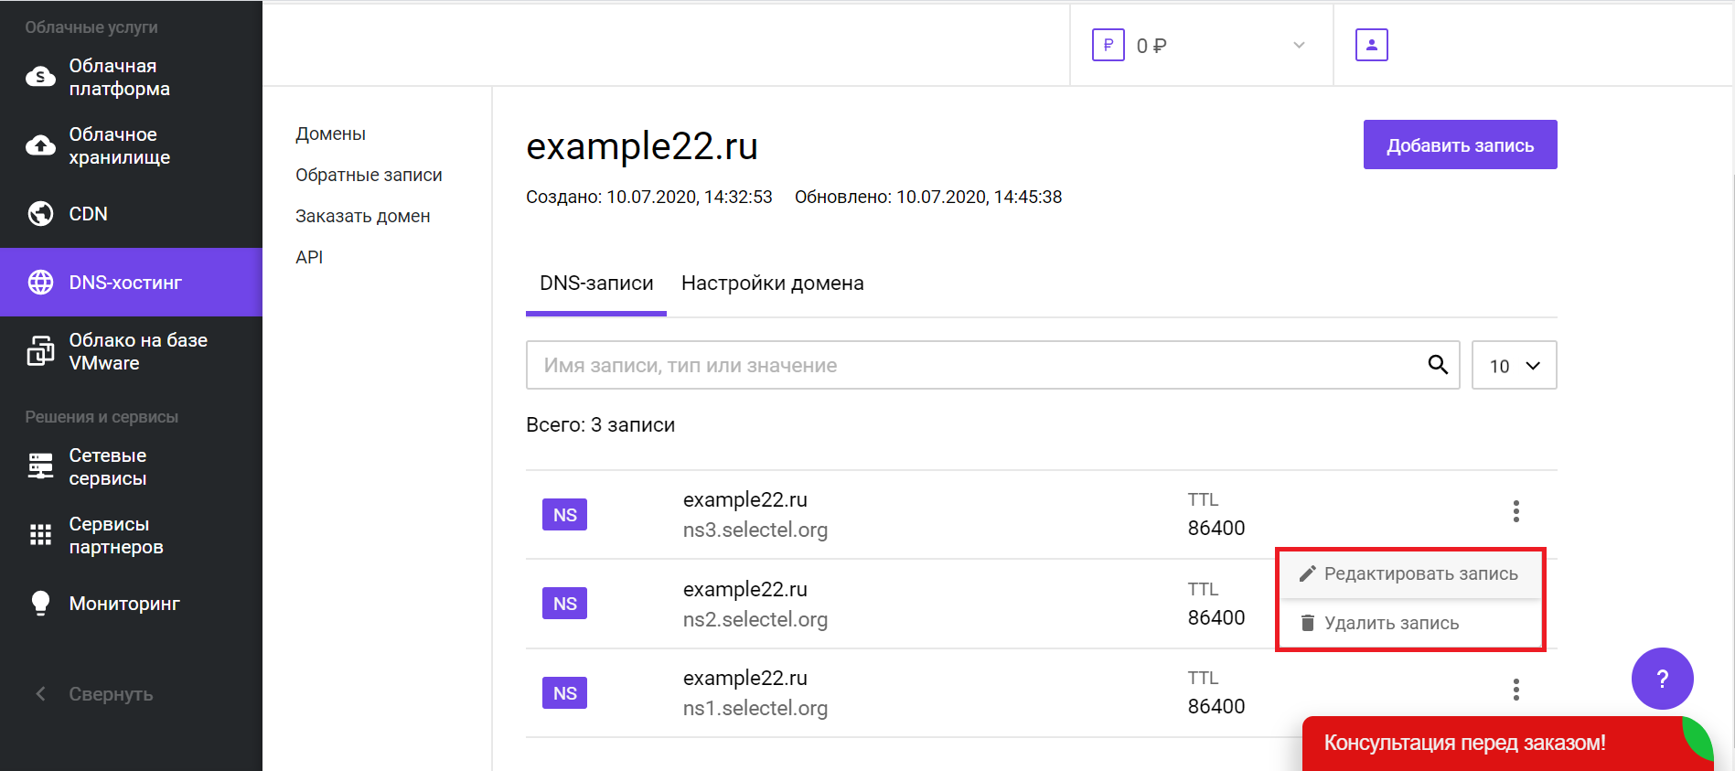
Task: Choose Удалить запись in context menu
Action: coord(1390,623)
